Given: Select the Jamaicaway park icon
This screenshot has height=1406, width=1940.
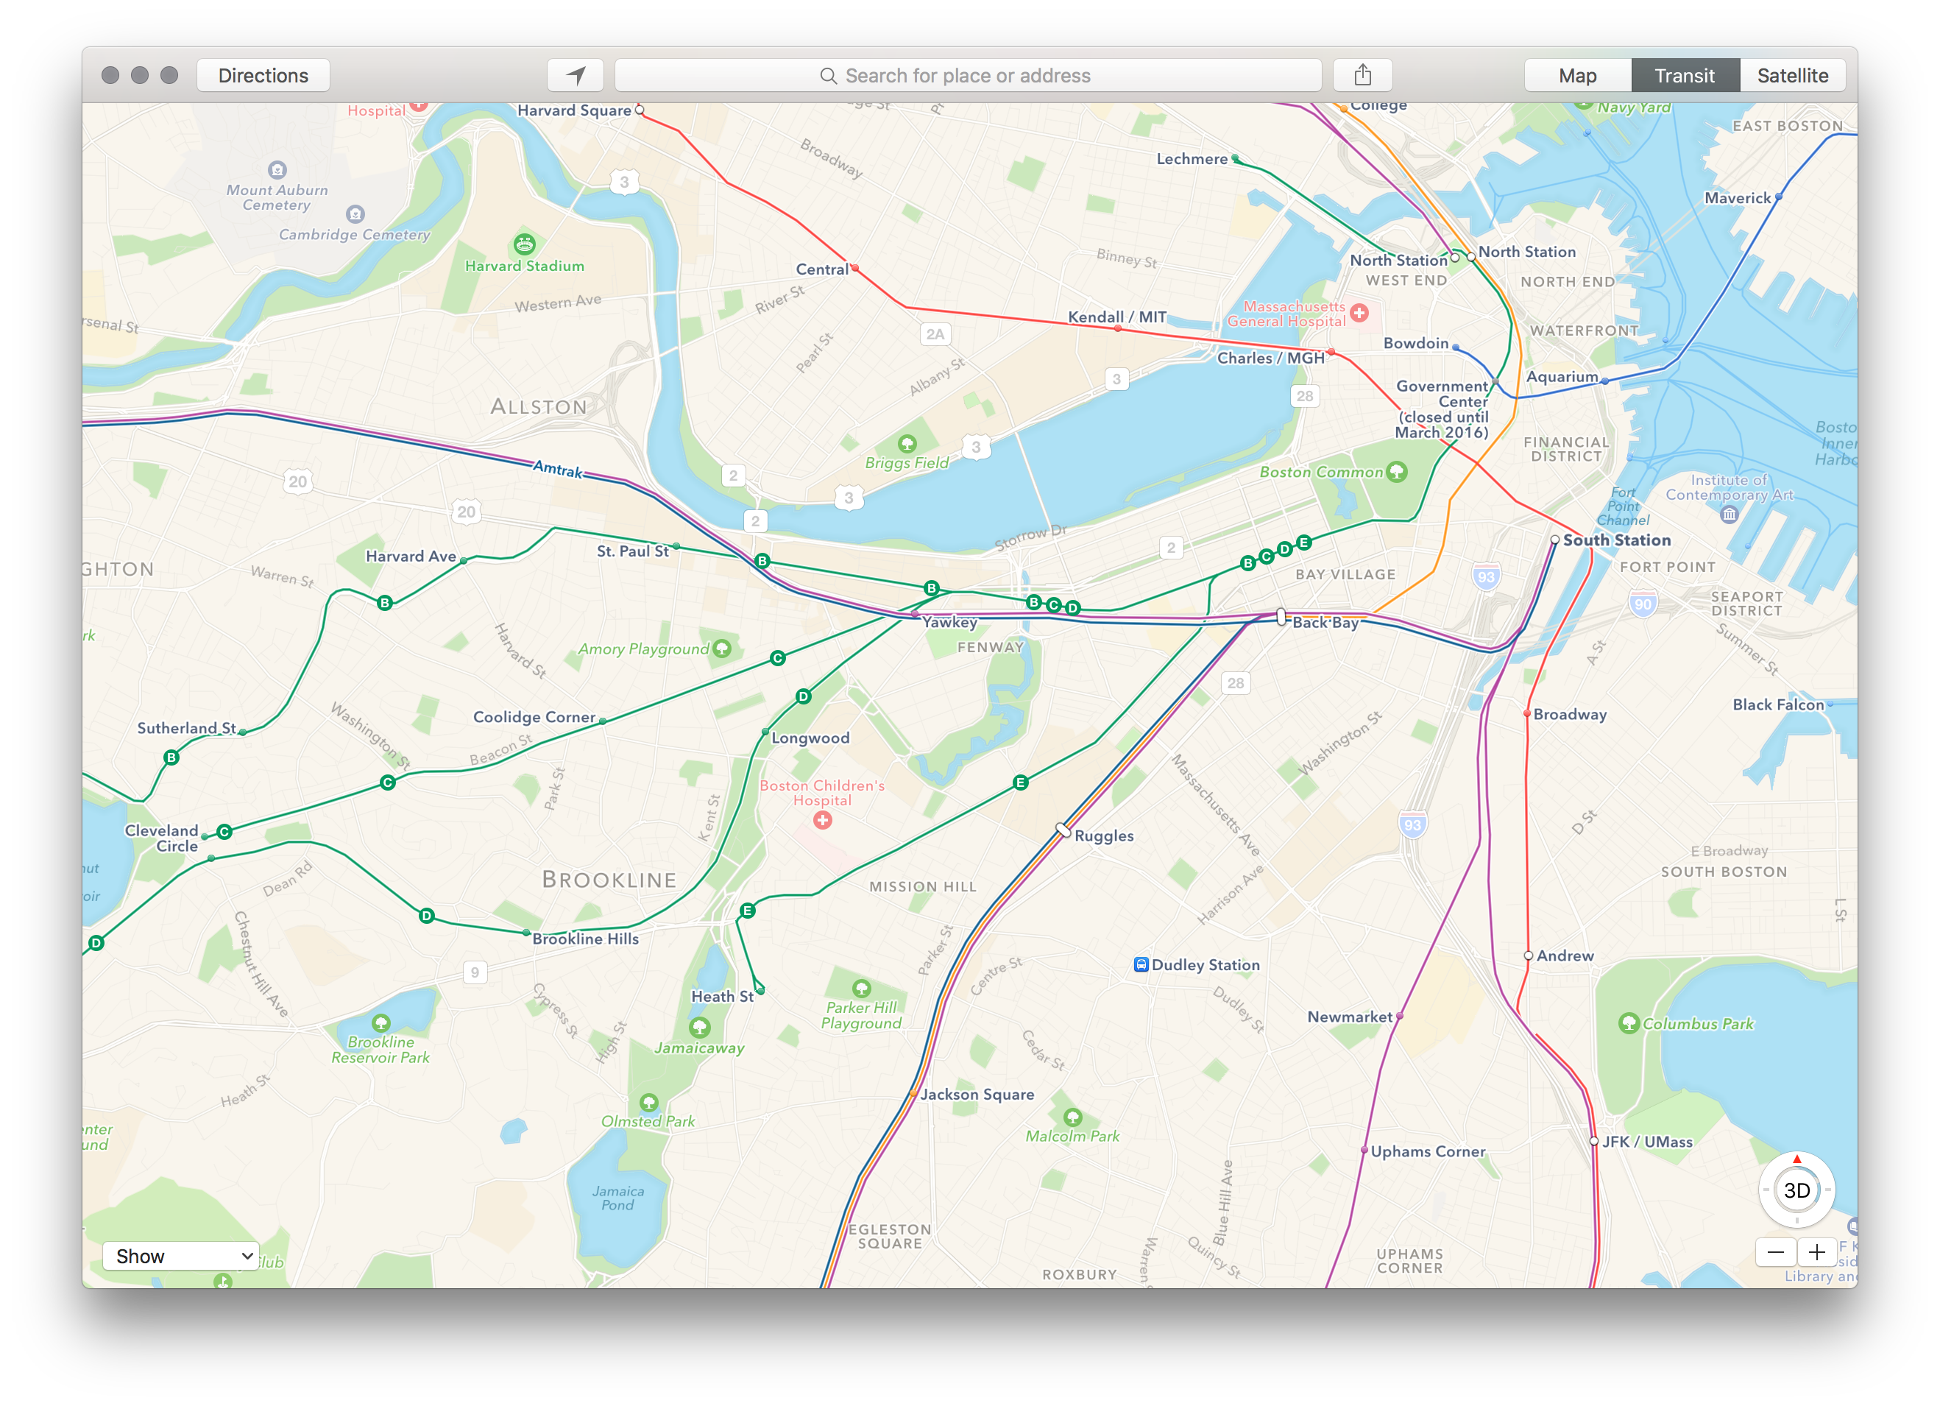Looking at the screenshot, I should pos(700,1027).
